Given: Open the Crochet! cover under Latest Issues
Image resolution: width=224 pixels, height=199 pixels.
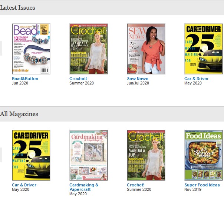Looking at the screenshot, I should (x=89, y=49).
